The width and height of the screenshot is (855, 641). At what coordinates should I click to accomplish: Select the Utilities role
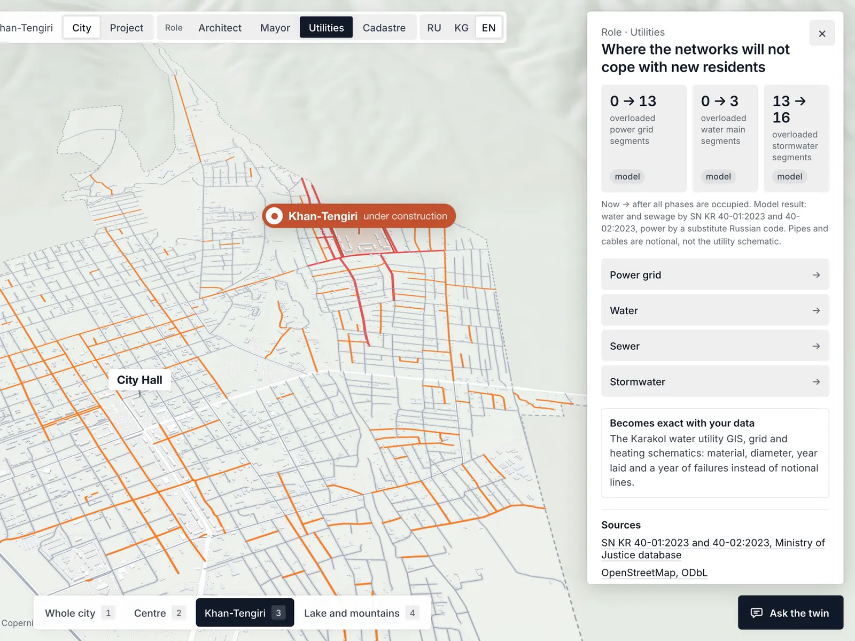point(326,27)
